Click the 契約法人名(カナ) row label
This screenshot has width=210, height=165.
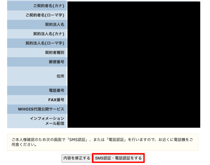[49, 34]
